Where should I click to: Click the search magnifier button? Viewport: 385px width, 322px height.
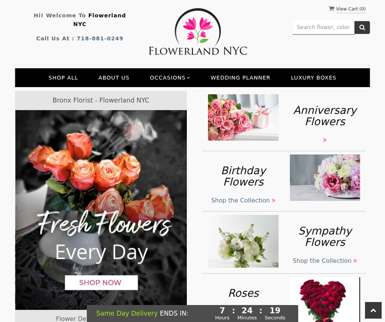tap(362, 28)
